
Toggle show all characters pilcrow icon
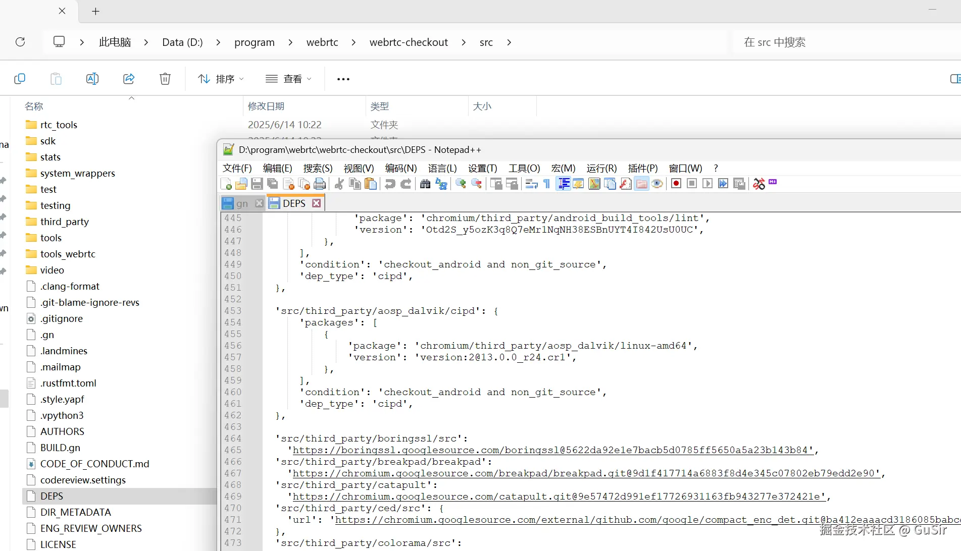pos(547,184)
